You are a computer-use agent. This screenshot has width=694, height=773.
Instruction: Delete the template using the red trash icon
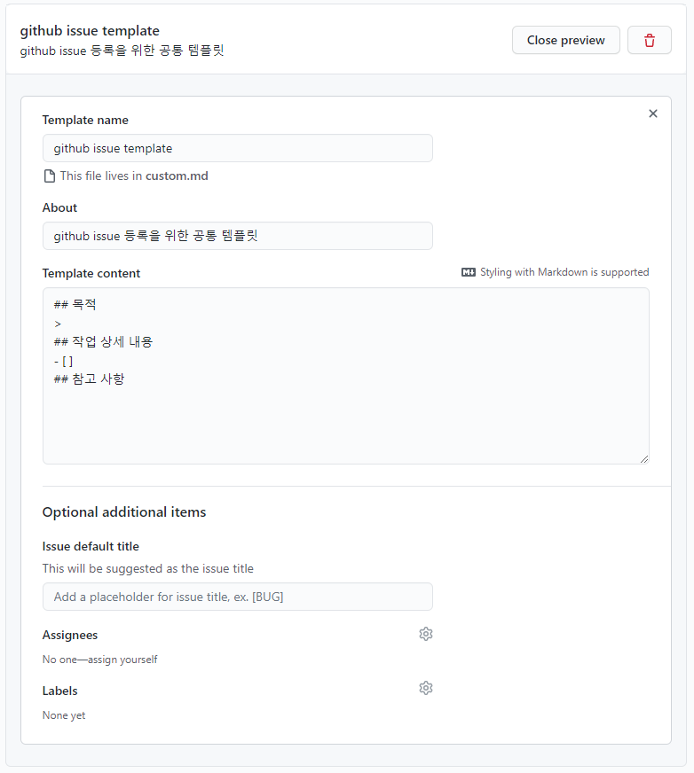pos(650,40)
